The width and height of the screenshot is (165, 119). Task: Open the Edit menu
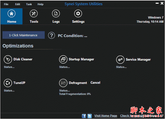click(x=18, y=4)
